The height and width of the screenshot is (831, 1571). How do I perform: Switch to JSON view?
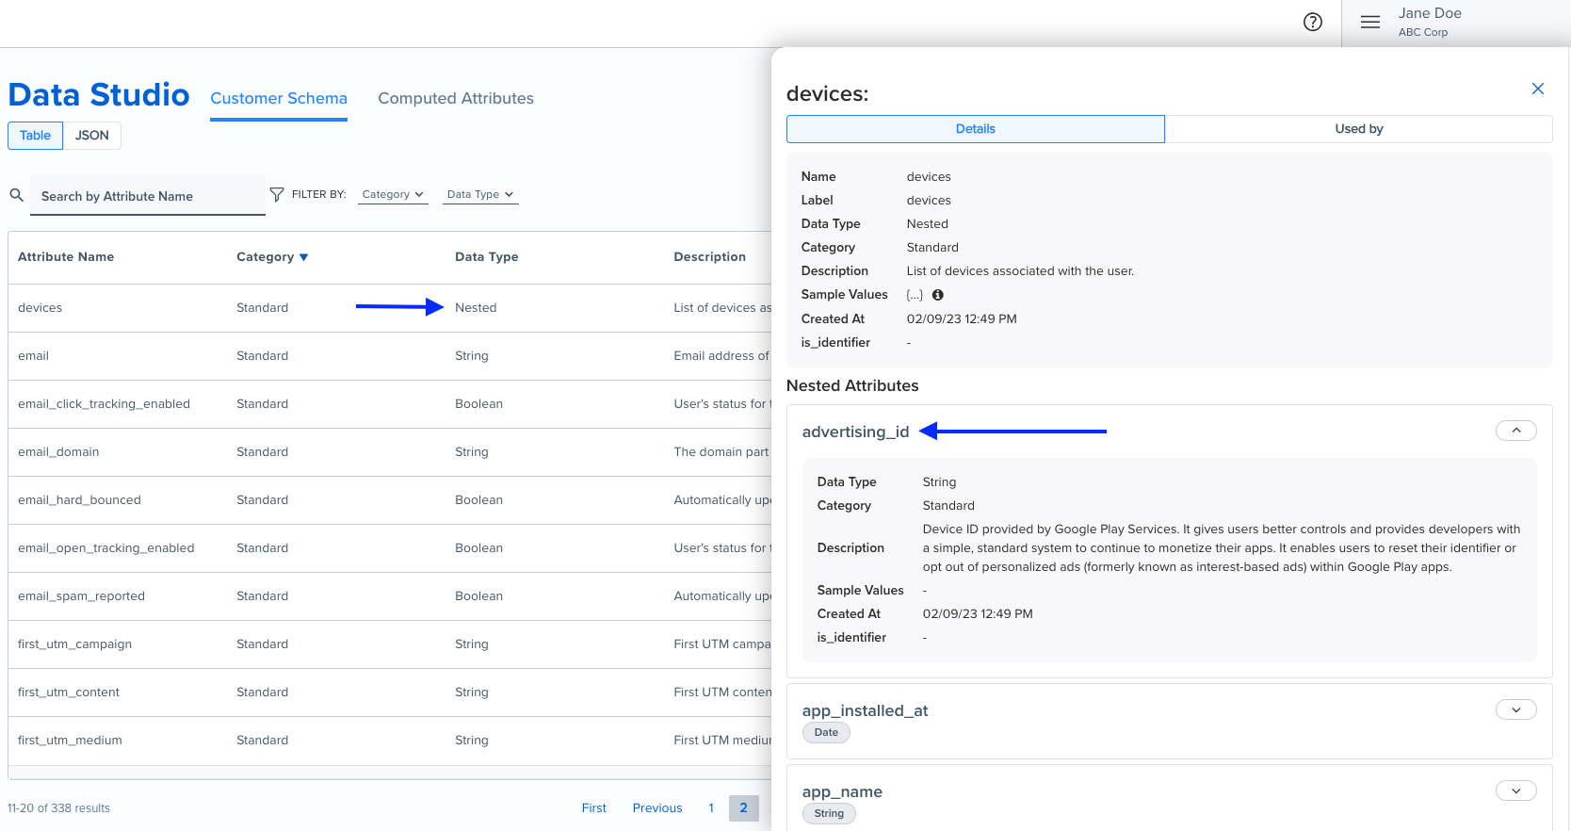coord(92,136)
